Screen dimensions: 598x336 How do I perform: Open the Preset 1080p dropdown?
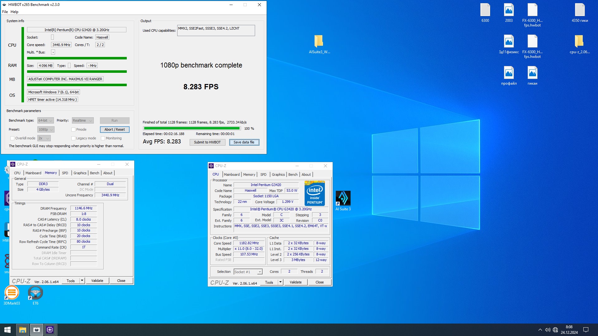pyautogui.click(x=46, y=130)
